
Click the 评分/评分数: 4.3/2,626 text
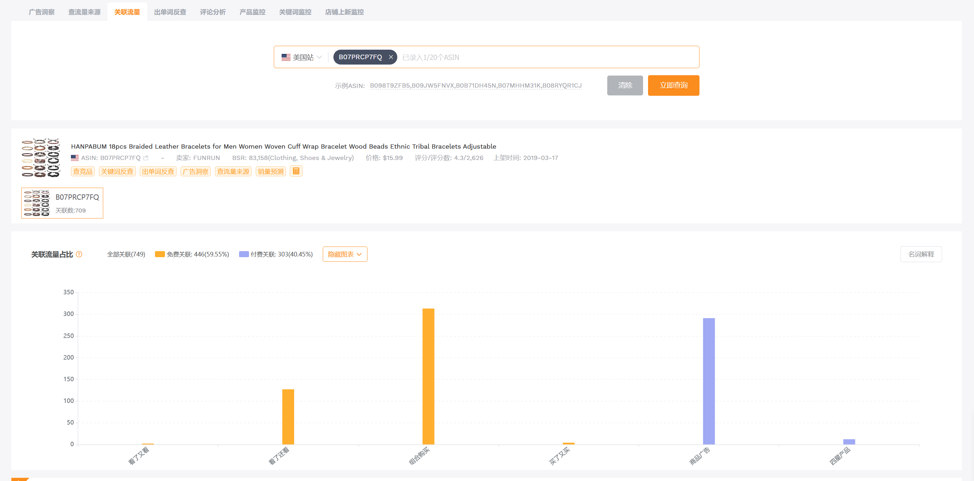tap(449, 158)
